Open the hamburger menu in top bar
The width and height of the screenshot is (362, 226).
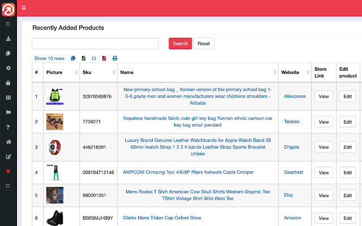tap(24, 8)
